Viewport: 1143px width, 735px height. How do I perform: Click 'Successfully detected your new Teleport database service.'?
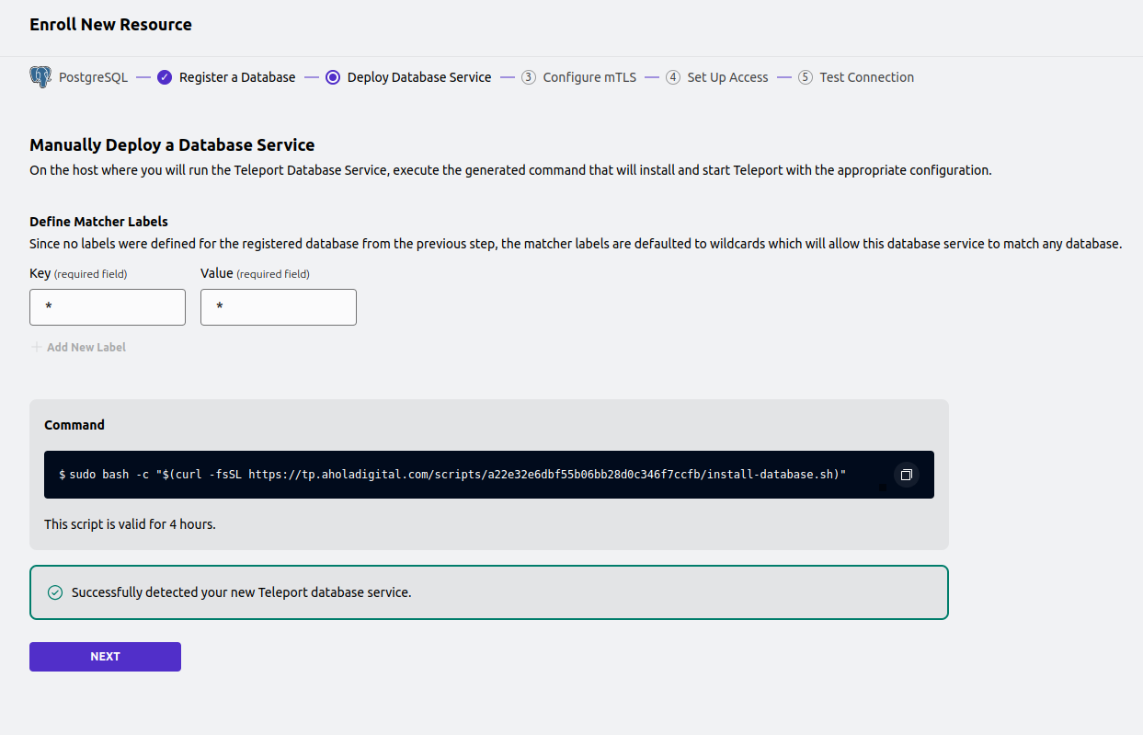pos(242,592)
